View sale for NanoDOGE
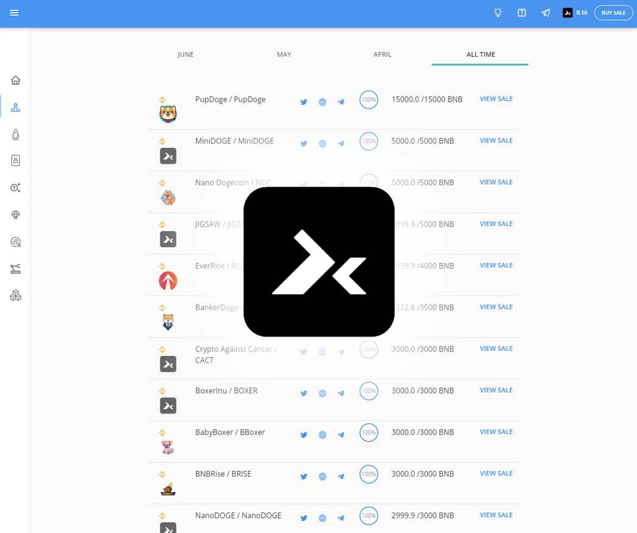 tap(496, 515)
